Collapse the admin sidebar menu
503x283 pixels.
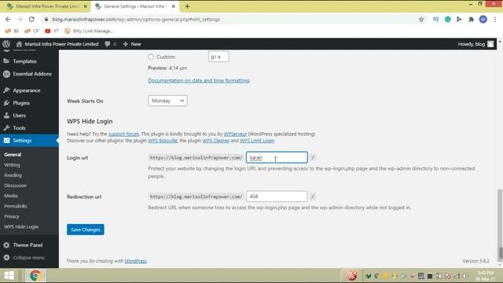coord(28,257)
